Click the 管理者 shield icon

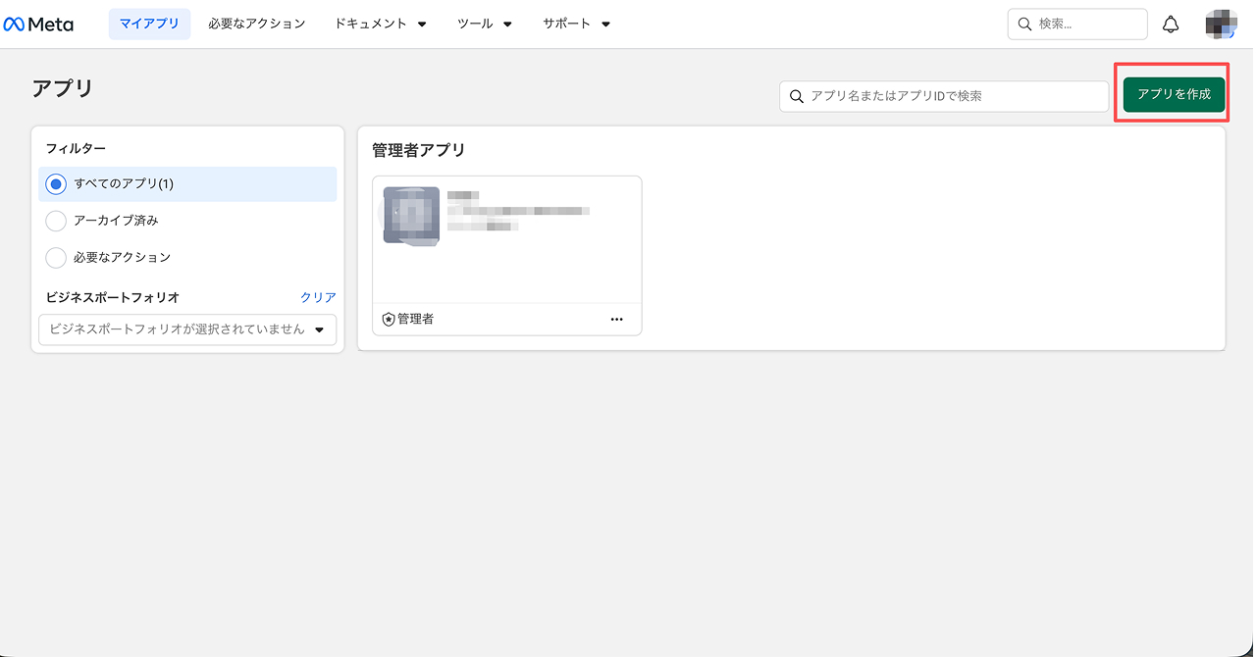(x=389, y=319)
